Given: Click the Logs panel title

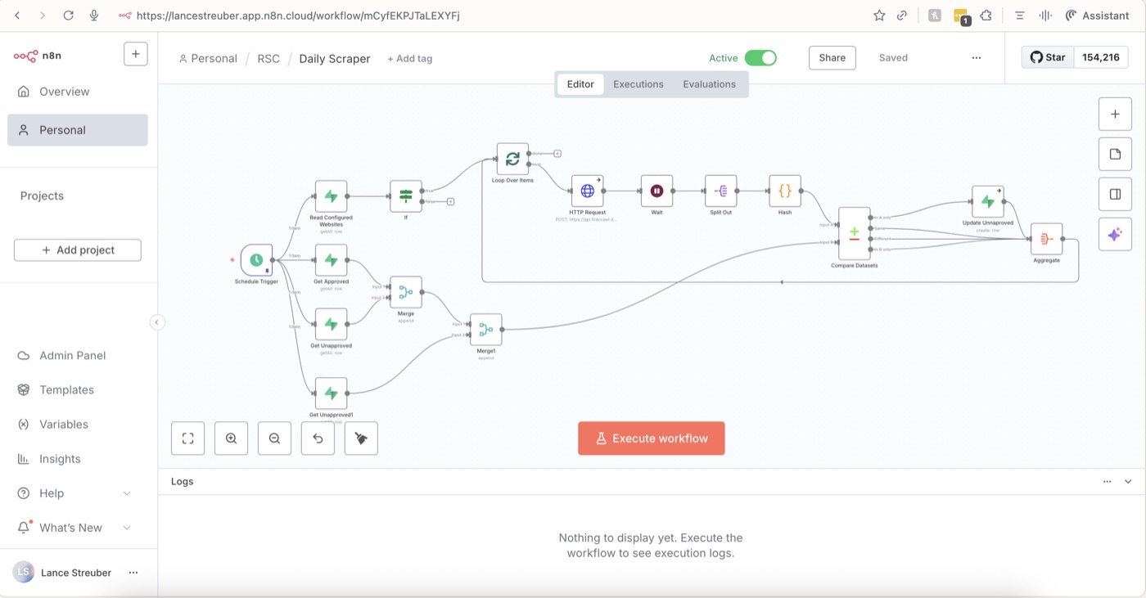Looking at the screenshot, I should coord(182,482).
